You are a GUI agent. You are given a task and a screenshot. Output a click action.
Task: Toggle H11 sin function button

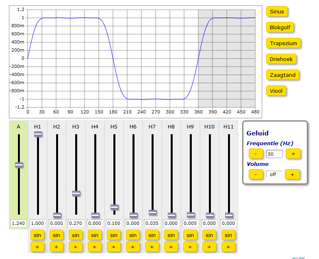pyautogui.click(x=228, y=235)
